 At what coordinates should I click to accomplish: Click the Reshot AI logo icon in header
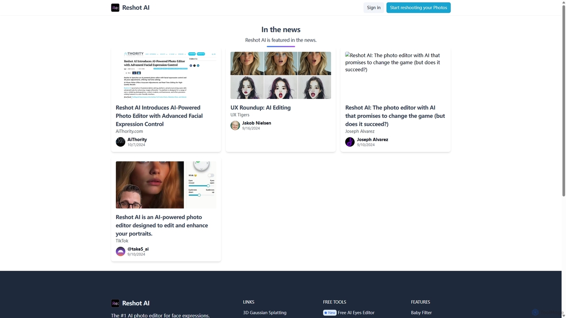(115, 8)
